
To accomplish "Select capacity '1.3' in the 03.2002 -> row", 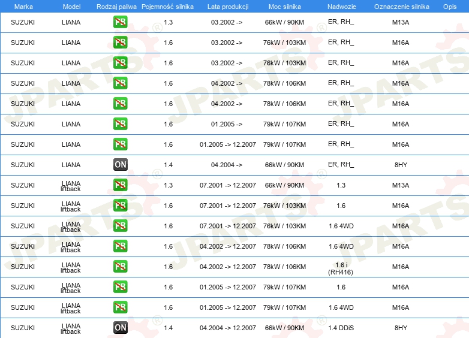I will pos(169,22).
